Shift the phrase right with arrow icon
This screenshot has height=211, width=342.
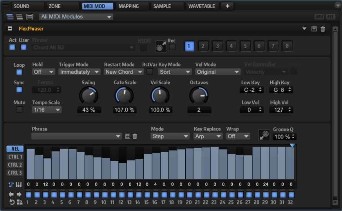pos(18,195)
